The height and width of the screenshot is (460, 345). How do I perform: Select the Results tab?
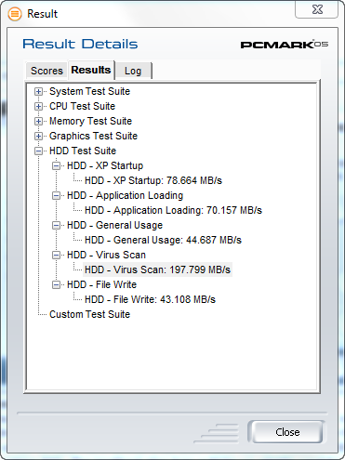[91, 70]
